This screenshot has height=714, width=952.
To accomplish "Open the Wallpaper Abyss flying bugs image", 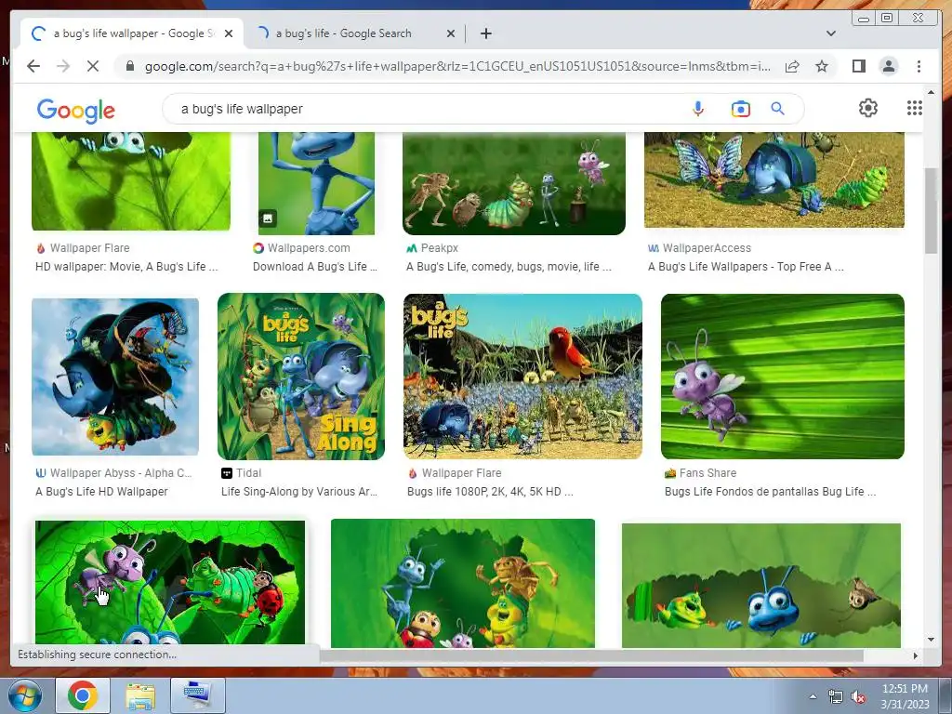I will pos(115,377).
